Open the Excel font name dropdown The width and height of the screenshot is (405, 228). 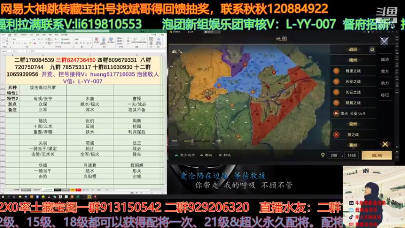(31, 40)
